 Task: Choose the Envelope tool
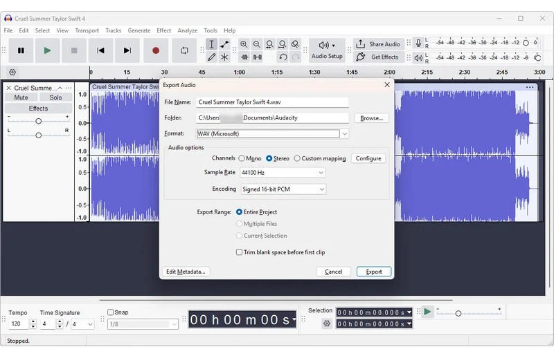224,44
